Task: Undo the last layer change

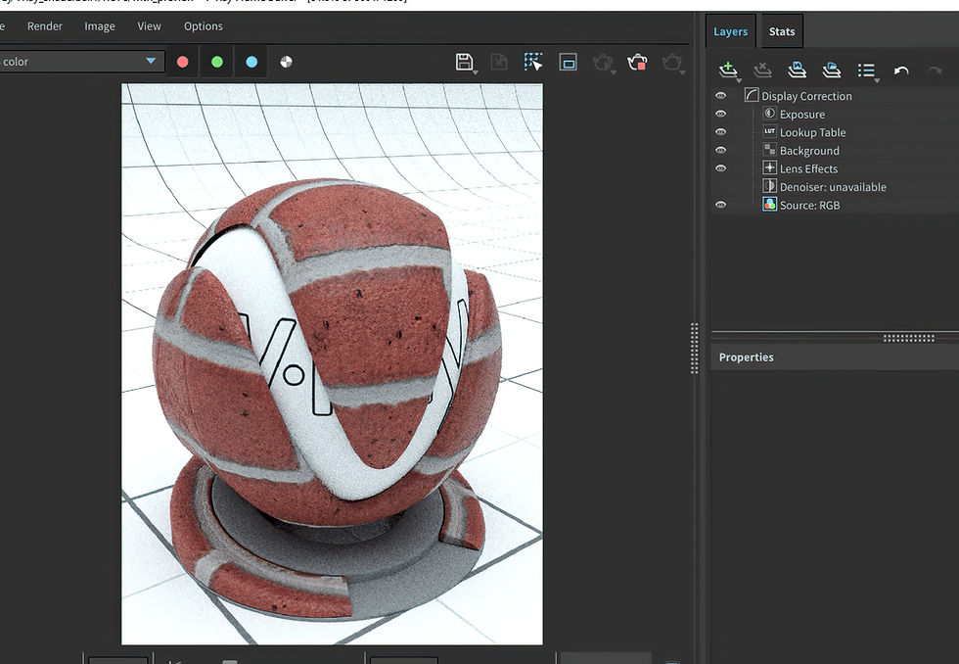Action: point(901,70)
